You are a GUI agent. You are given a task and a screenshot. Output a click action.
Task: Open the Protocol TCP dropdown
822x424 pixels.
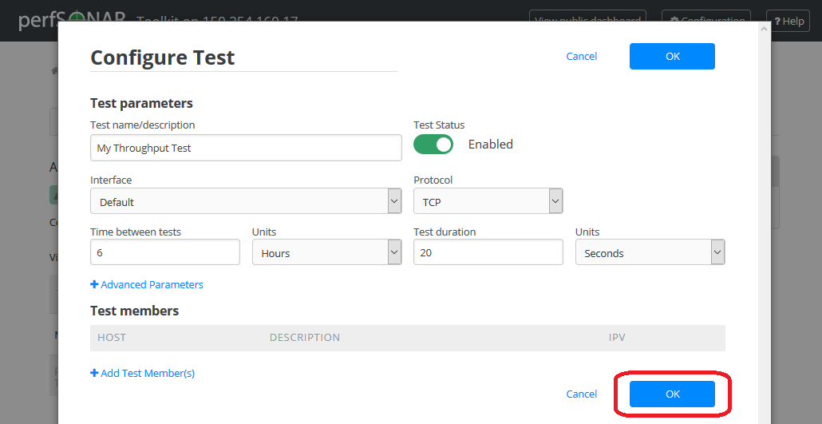[x=488, y=201]
